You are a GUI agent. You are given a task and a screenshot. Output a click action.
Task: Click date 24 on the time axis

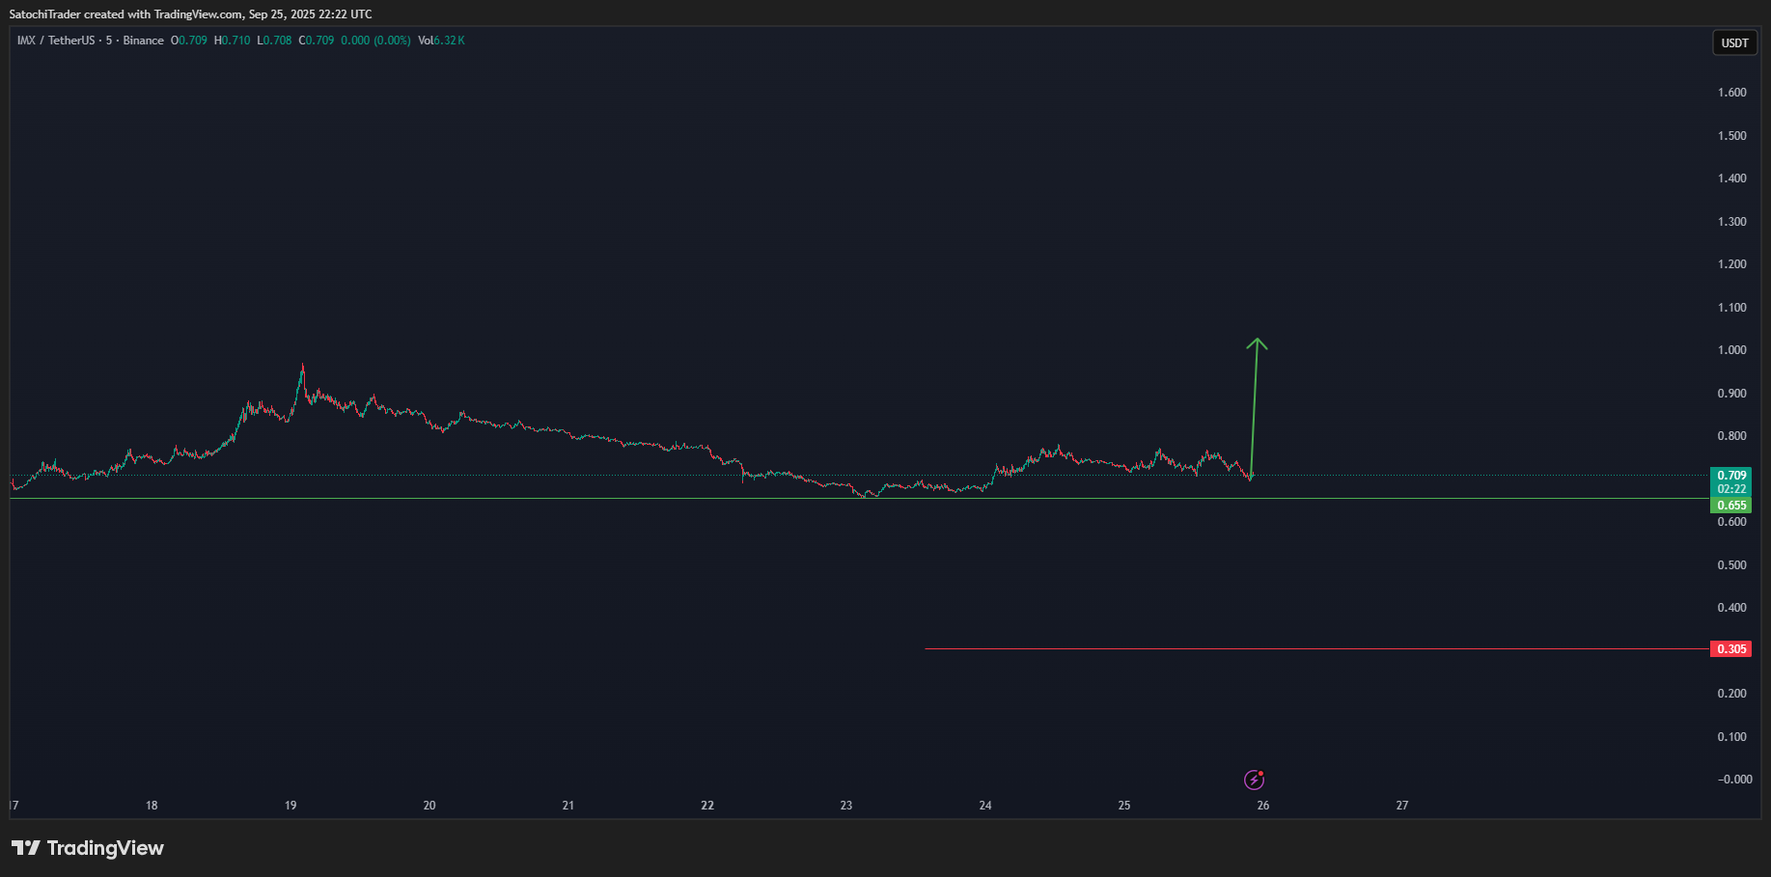(x=985, y=806)
